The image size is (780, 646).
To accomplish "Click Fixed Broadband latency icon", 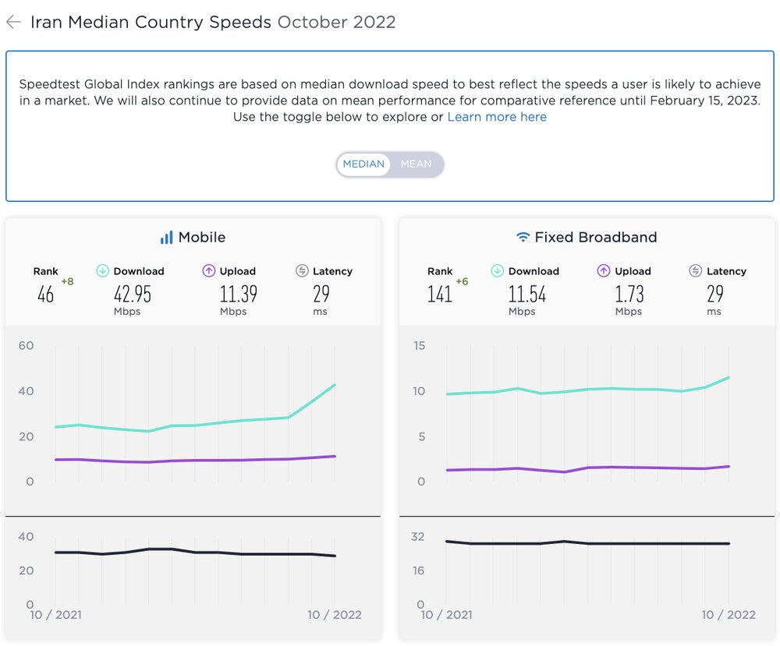I will point(696,271).
